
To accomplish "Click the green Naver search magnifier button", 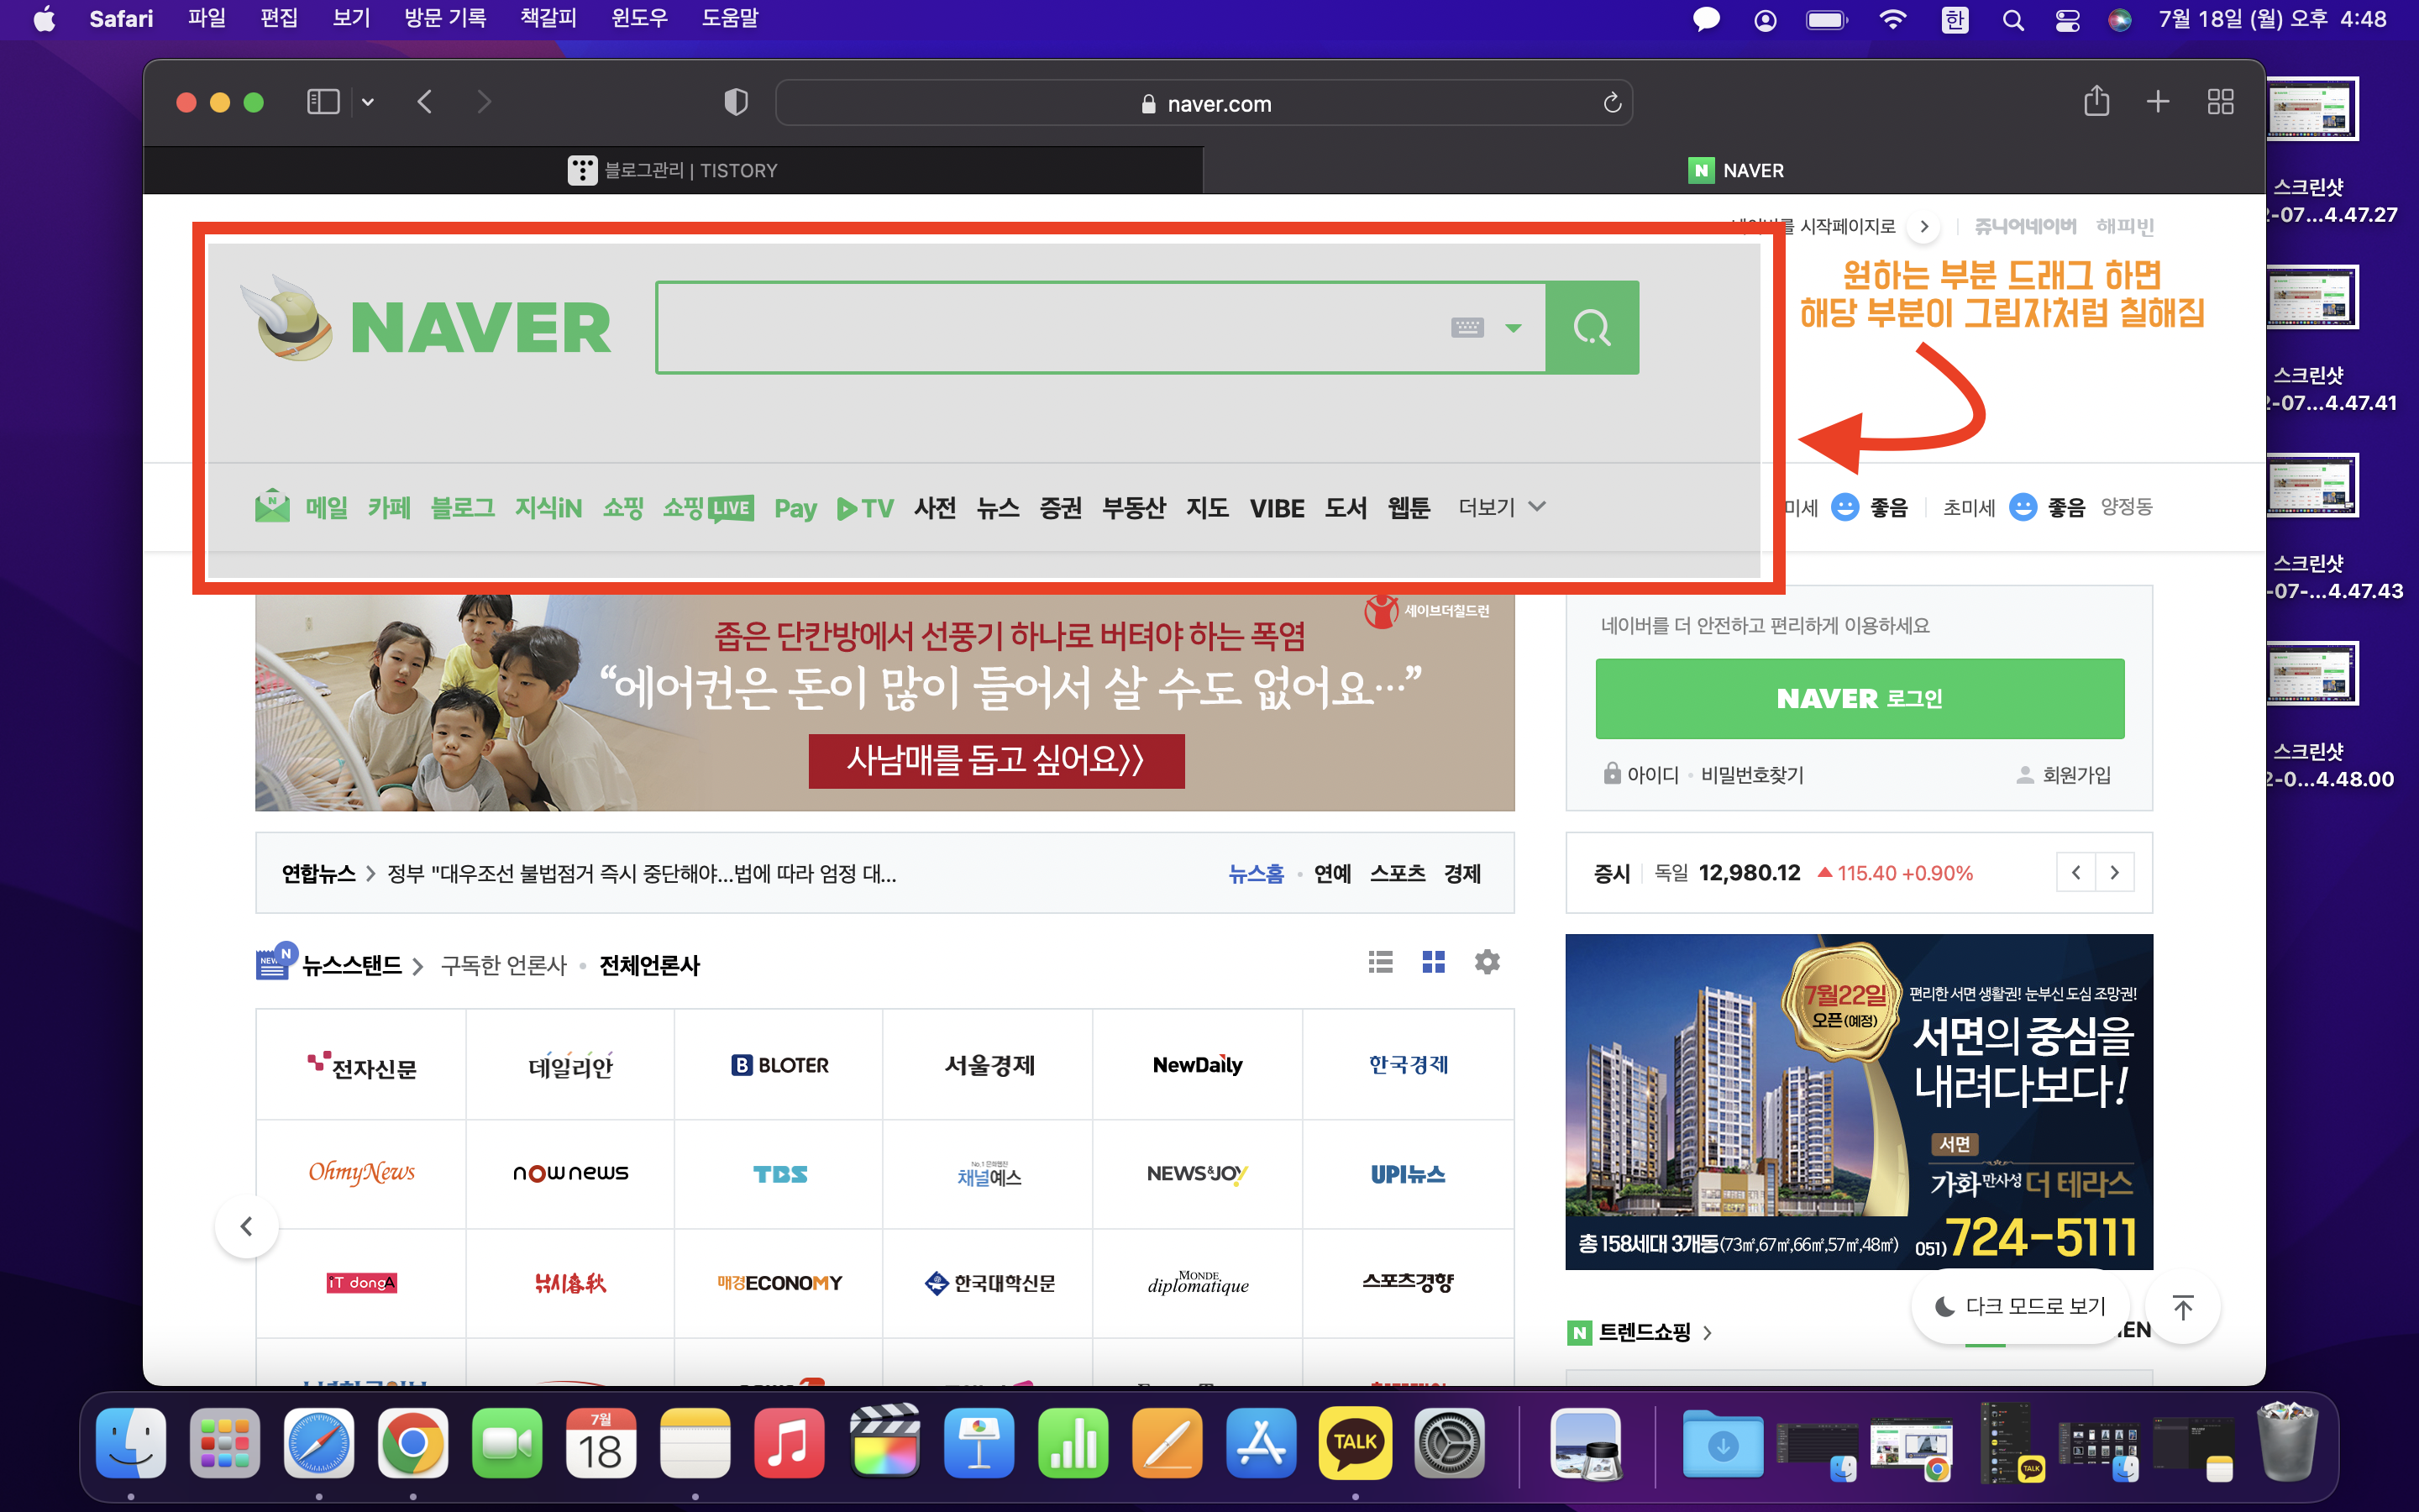I will click(x=1592, y=328).
